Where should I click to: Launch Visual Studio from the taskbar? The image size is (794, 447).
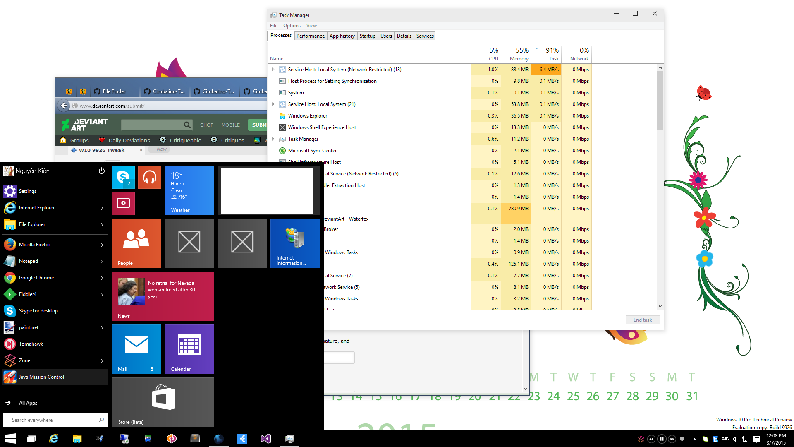[266, 439]
